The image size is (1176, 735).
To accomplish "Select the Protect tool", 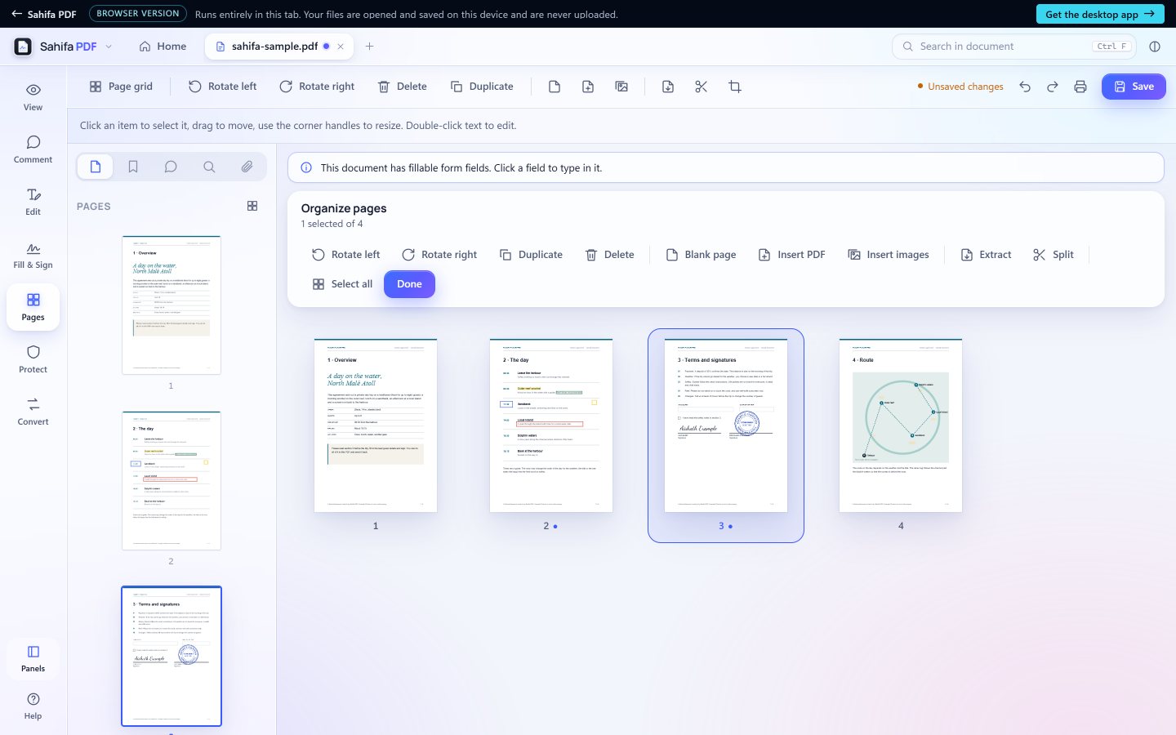I will (33, 359).
